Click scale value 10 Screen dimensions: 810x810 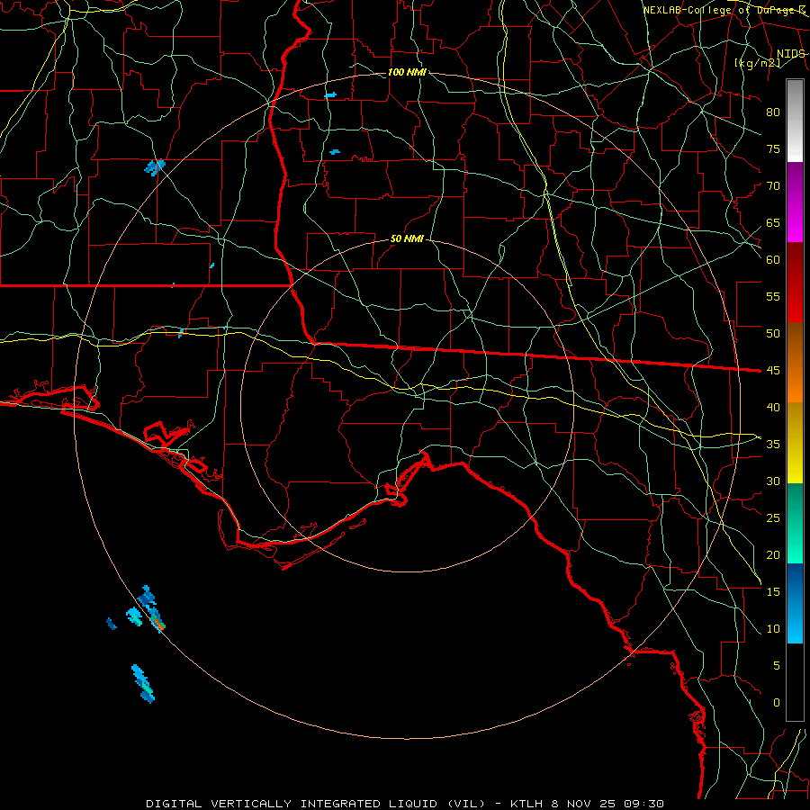[x=773, y=629]
